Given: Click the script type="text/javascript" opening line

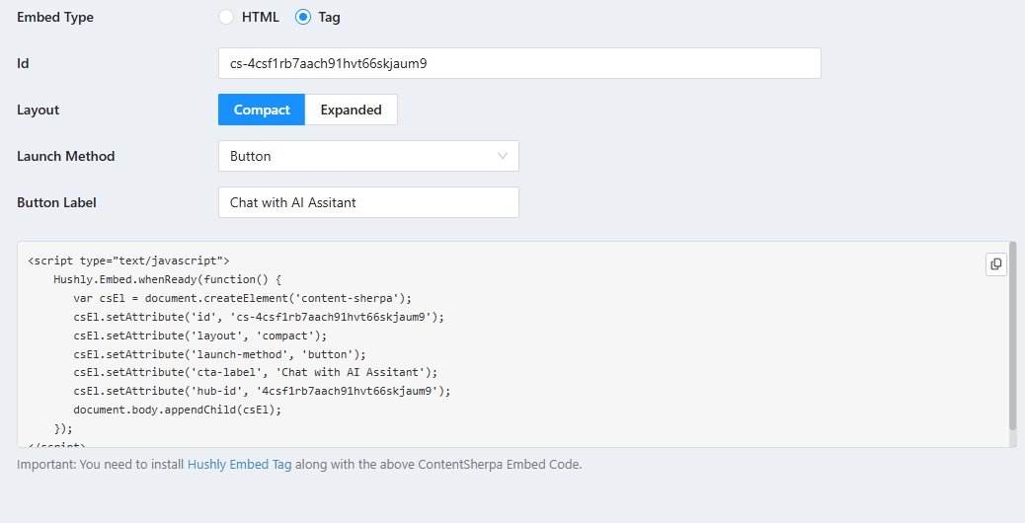Looking at the screenshot, I should coord(128,261).
